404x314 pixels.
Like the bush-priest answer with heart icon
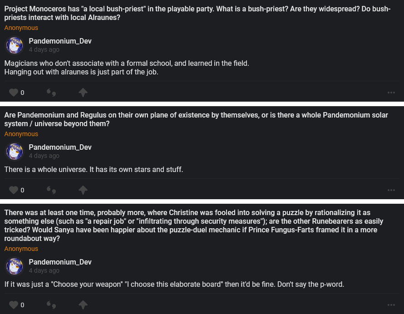[x=14, y=93]
